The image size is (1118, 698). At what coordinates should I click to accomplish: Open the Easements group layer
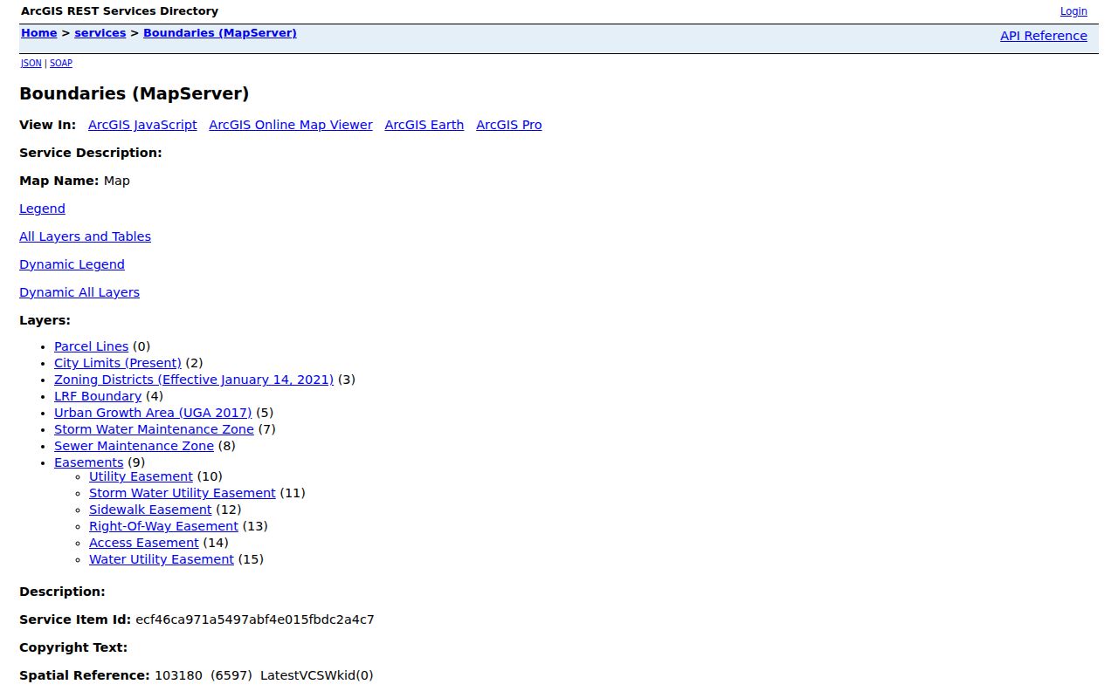pyautogui.click(x=88, y=462)
